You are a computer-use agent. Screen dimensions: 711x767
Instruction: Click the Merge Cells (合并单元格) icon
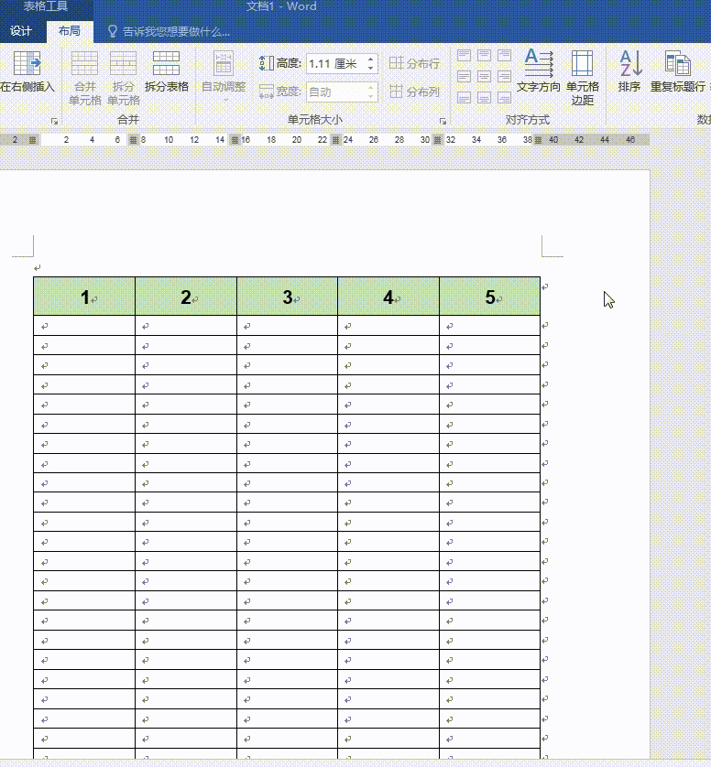84,63
